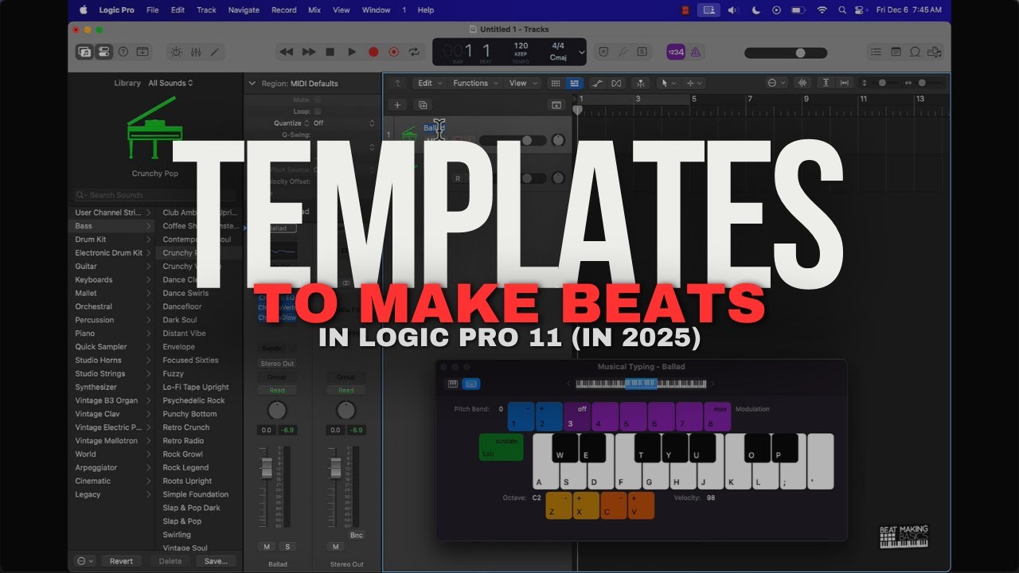The width and height of the screenshot is (1019, 573).
Task: Click the green sustain tab key
Action: (501, 447)
